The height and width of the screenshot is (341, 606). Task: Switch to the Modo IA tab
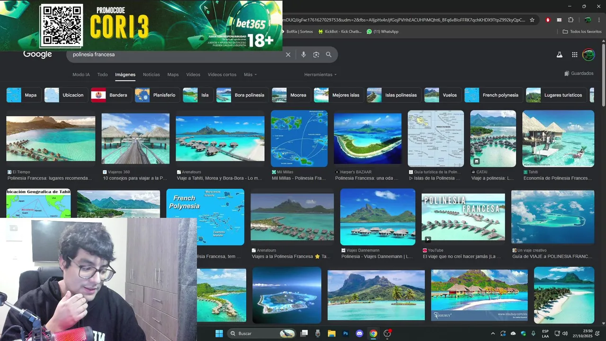[x=81, y=74]
